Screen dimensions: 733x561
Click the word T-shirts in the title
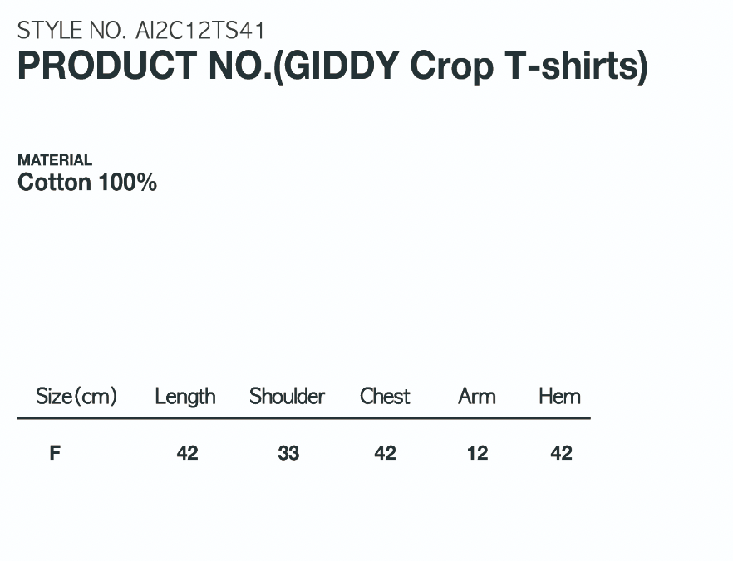tap(573, 66)
